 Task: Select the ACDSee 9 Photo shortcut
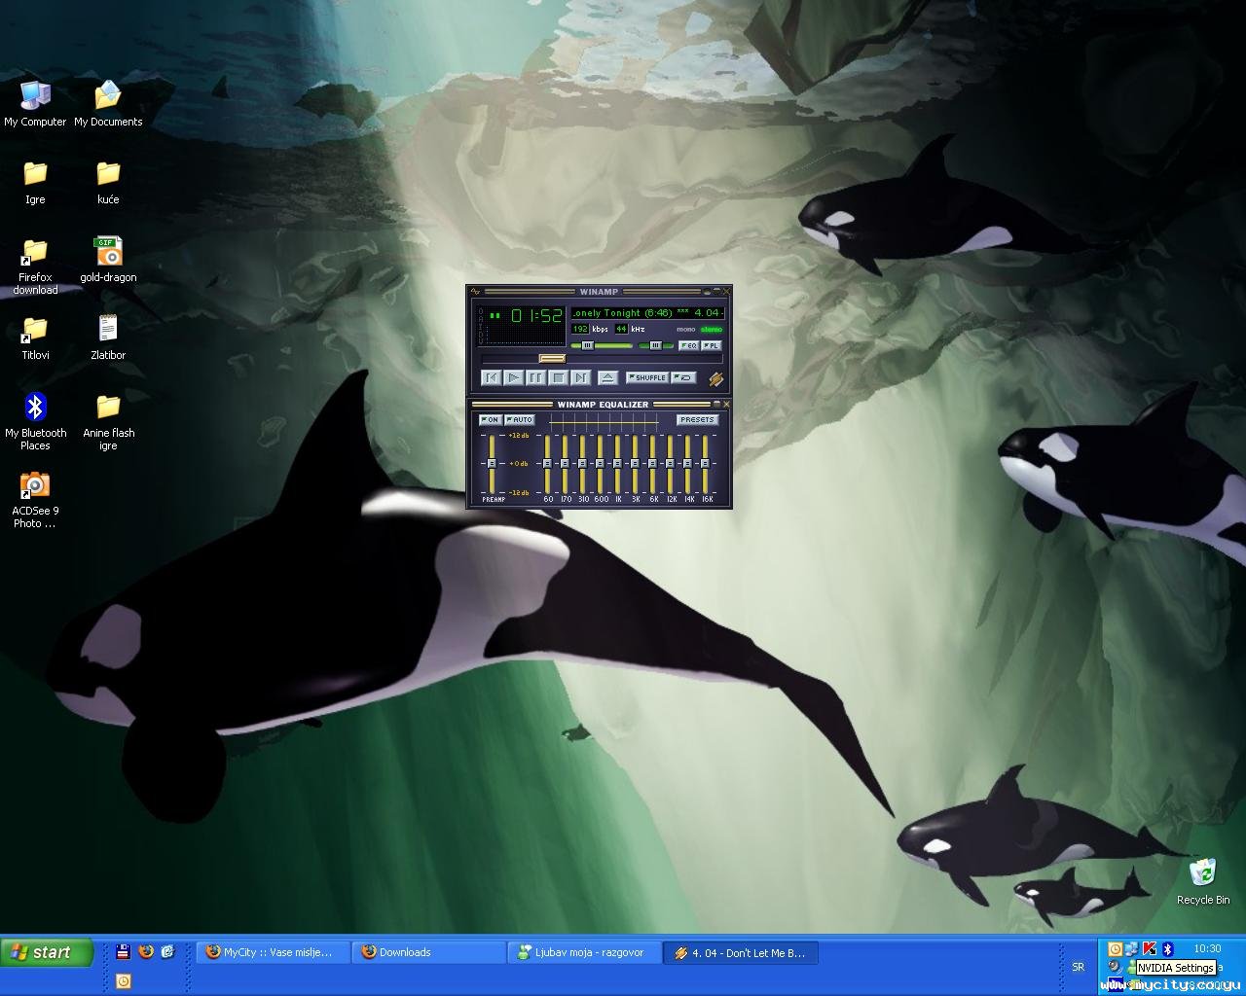point(35,500)
